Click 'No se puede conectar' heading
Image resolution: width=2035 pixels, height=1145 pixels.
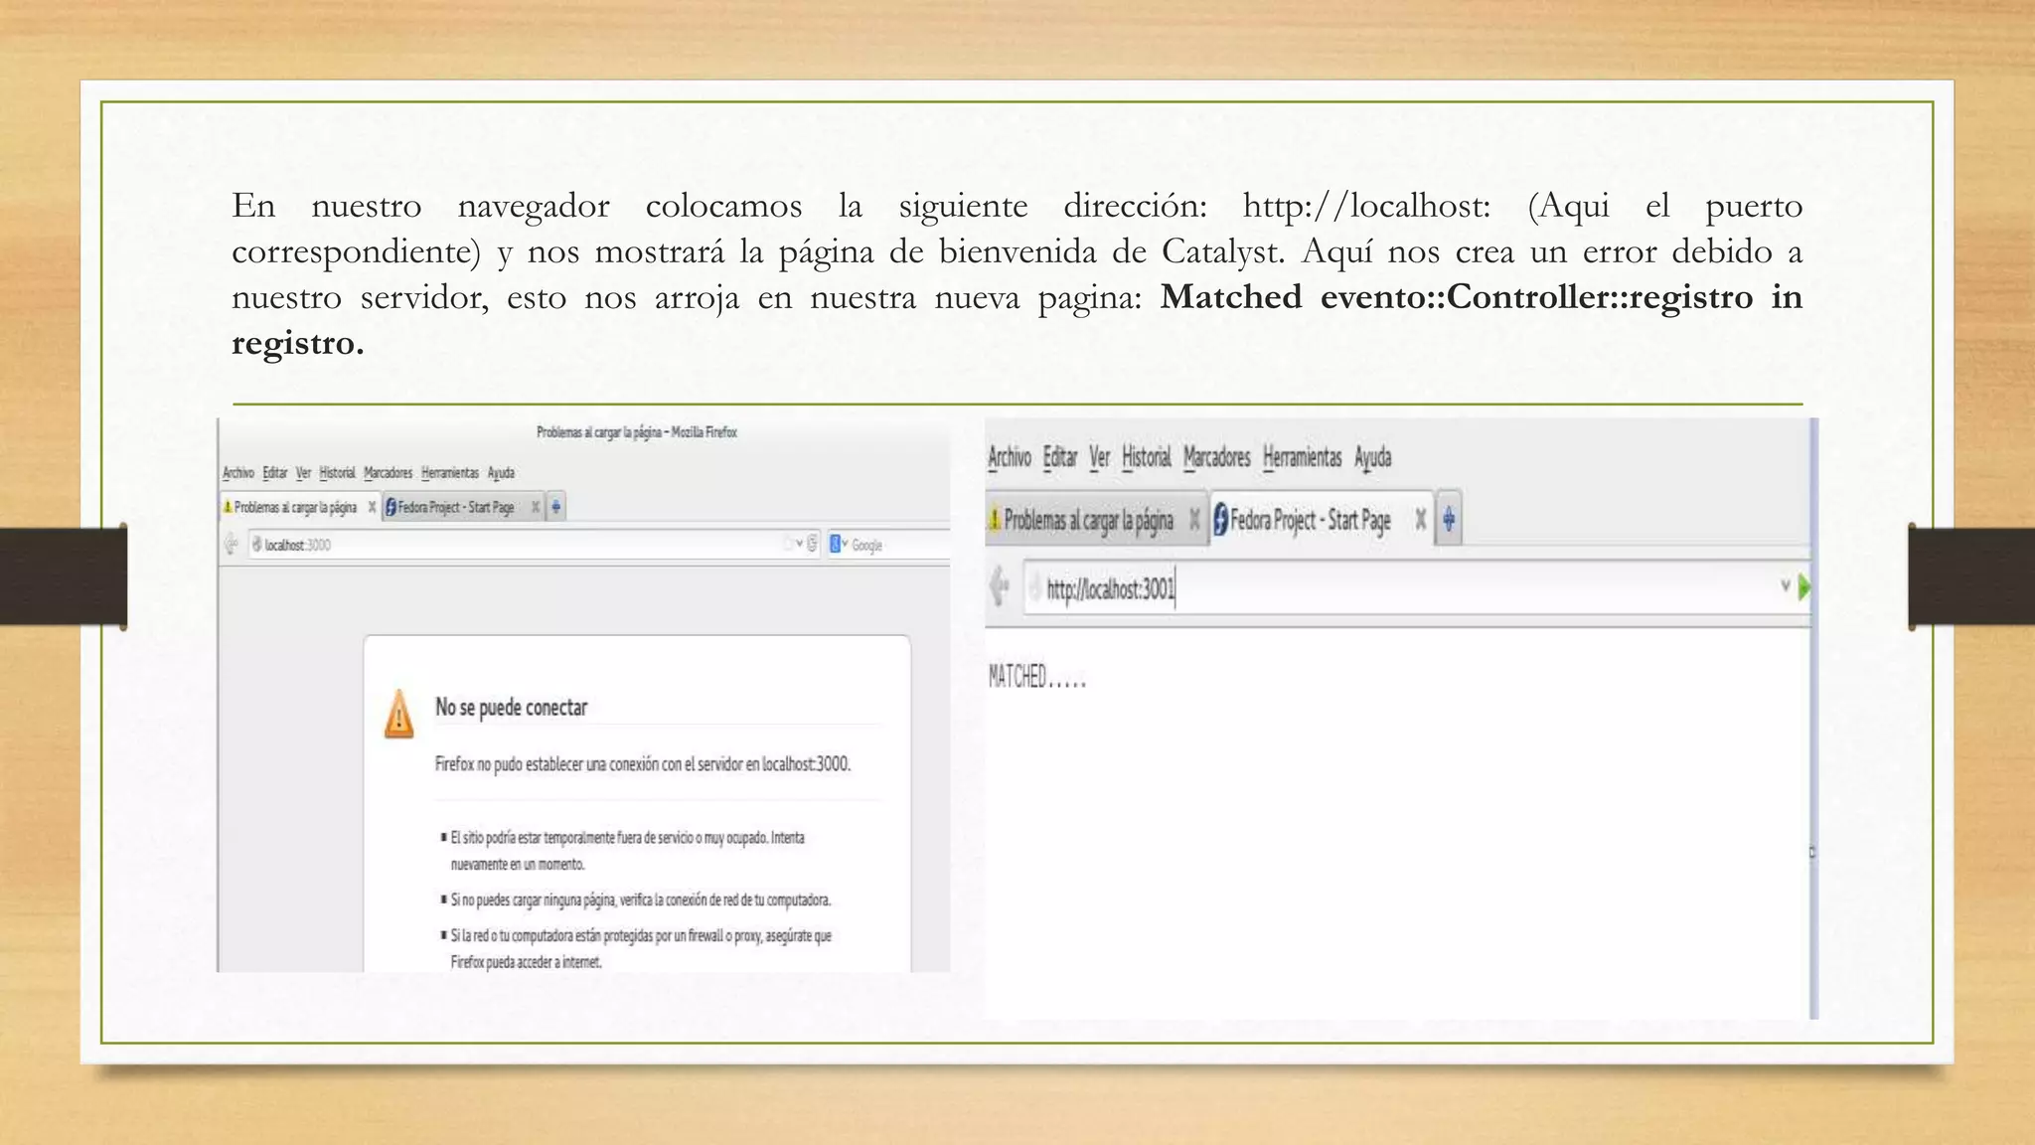pyautogui.click(x=511, y=707)
